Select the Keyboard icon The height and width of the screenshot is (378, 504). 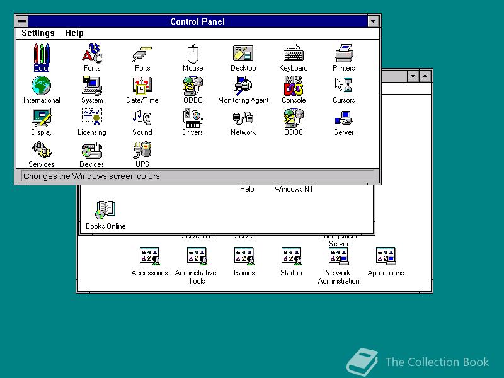pos(294,57)
